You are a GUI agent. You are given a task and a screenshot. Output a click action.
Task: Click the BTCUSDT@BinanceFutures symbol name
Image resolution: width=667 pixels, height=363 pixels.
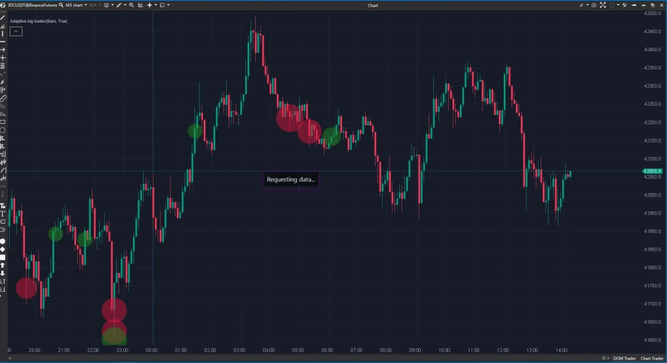pyautogui.click(x=32, y=5)
